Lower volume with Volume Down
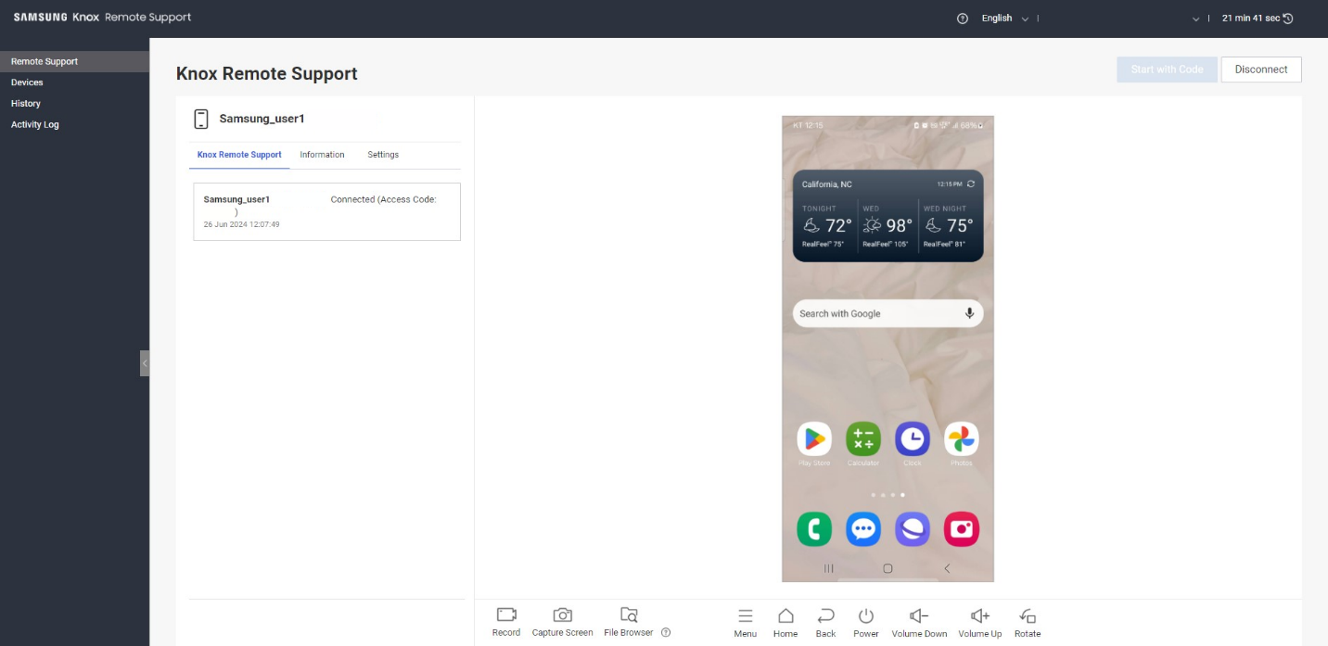The width and height of the screenshot is (1328, 646). tap(919, 616)
